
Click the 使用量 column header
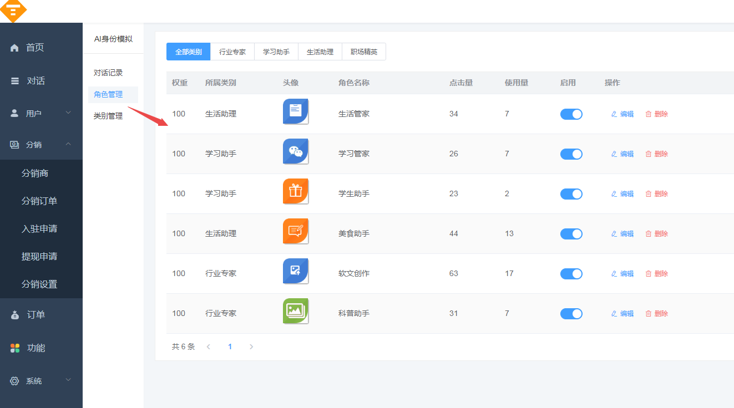[517, 83]
